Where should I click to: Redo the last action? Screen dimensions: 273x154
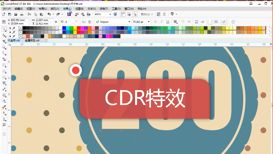click(58, 14)
